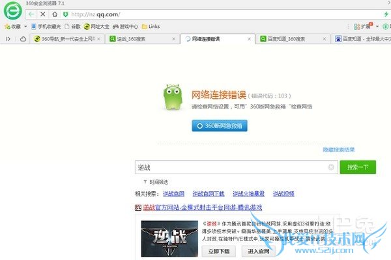Open the Links bookmark folder
Screen dimensions: 391x260
coord(151,27)
